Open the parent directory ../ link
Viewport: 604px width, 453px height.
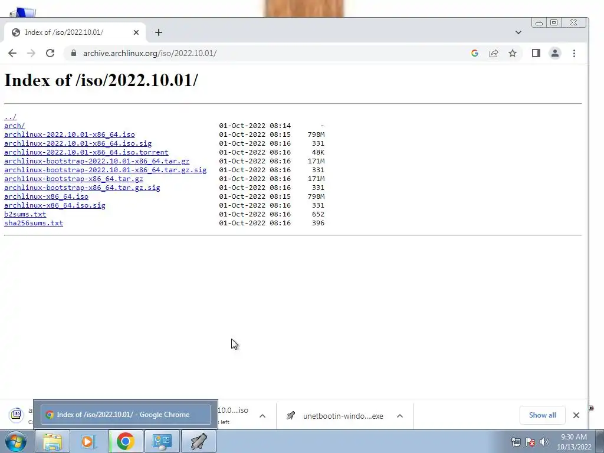10,117
